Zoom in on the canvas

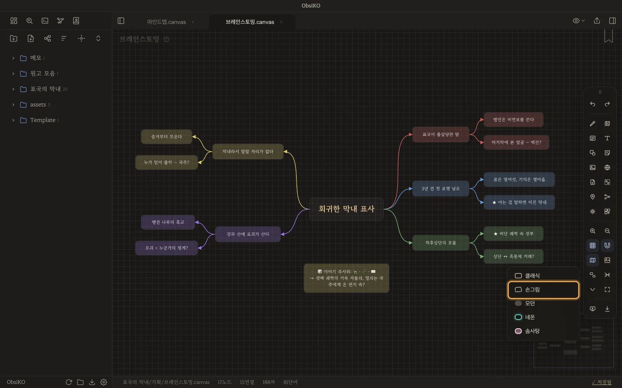(x=592, y=231)
